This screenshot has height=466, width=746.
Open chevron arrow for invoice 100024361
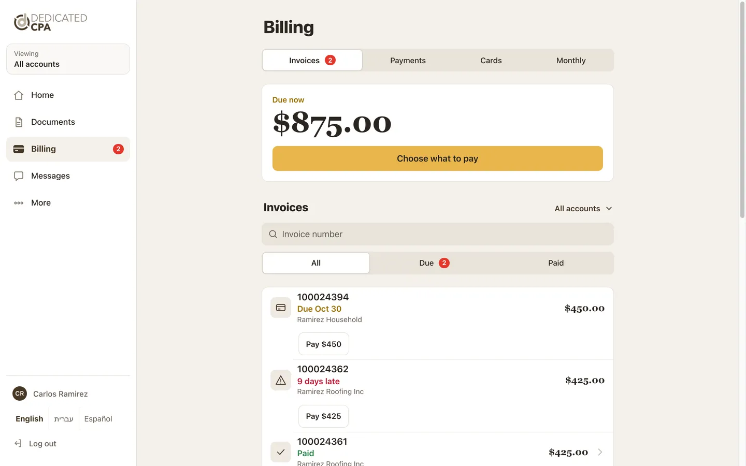click(x=600, y=452)
